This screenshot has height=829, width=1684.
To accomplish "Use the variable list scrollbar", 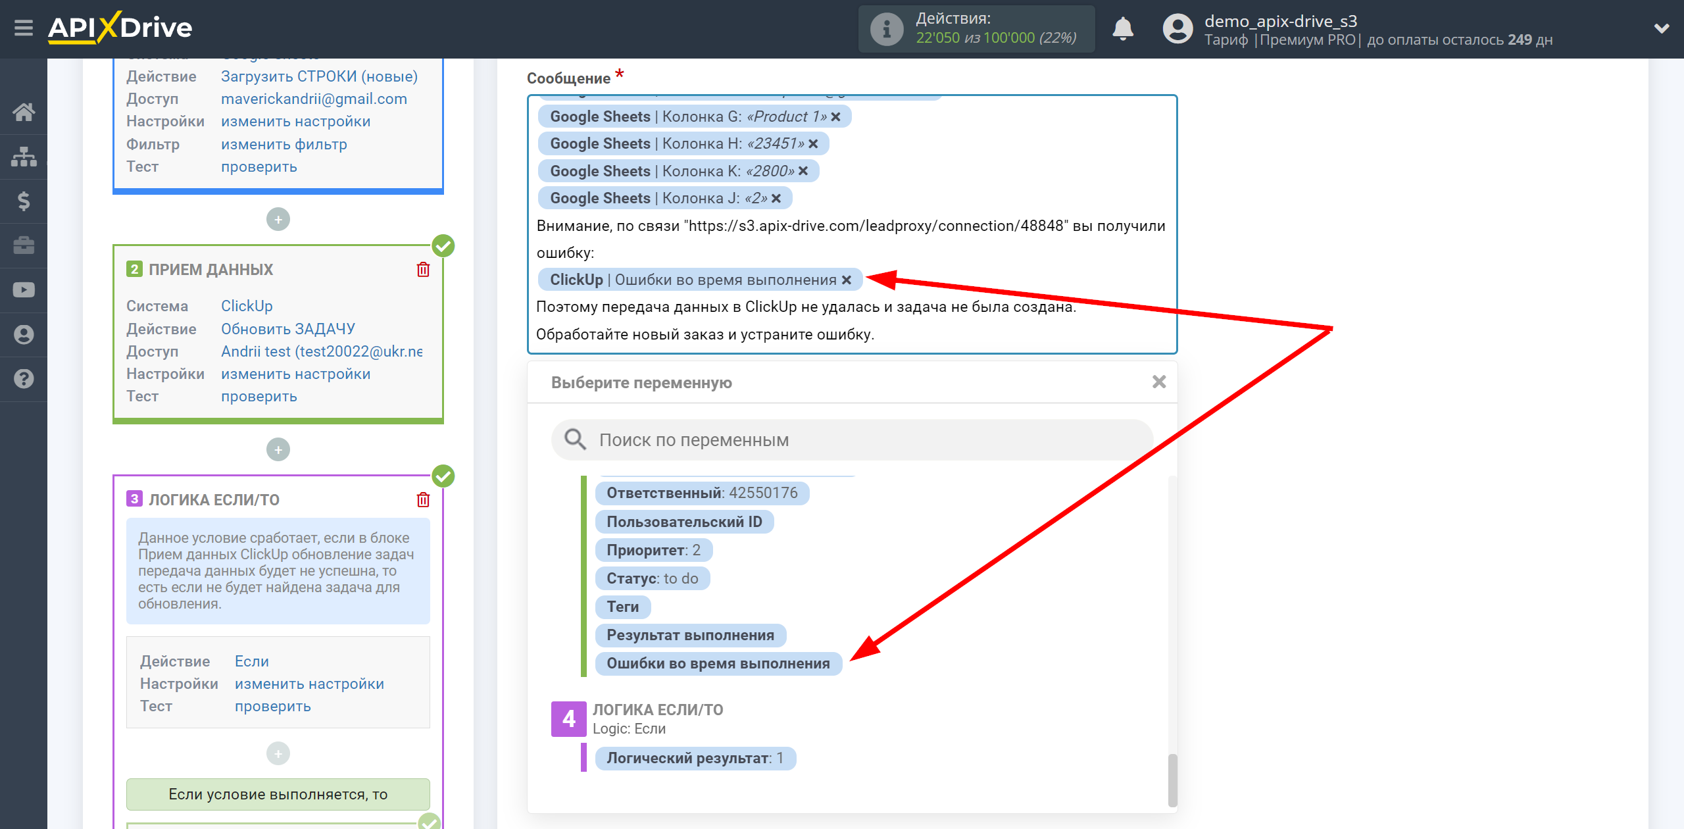I will 1172,780.
